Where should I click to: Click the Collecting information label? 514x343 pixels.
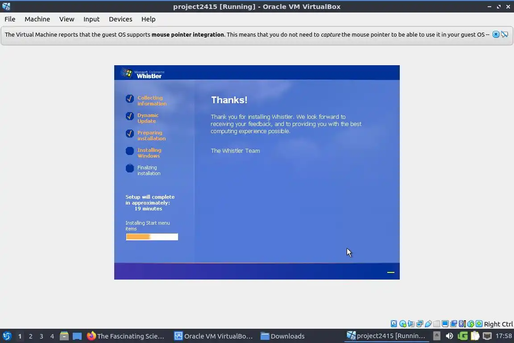click(x=152, y=101)
